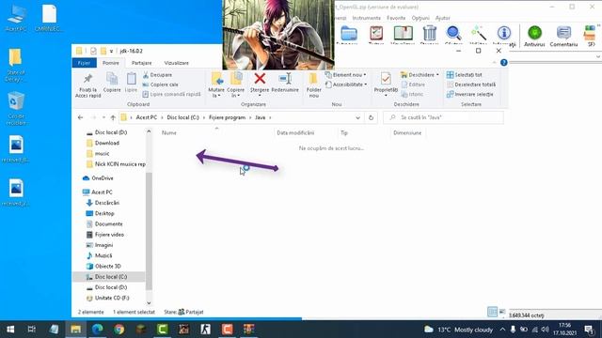Select Decupare cut command

157,75
